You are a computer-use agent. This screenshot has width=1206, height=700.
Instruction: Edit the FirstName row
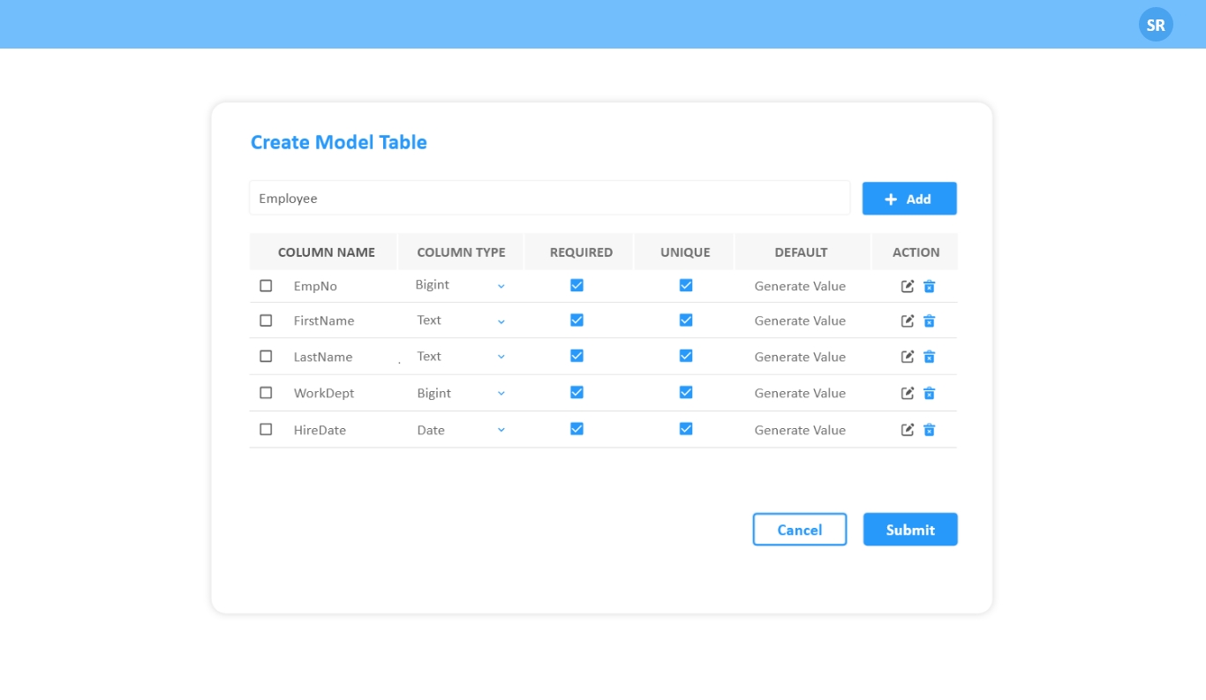coord(907,321)
